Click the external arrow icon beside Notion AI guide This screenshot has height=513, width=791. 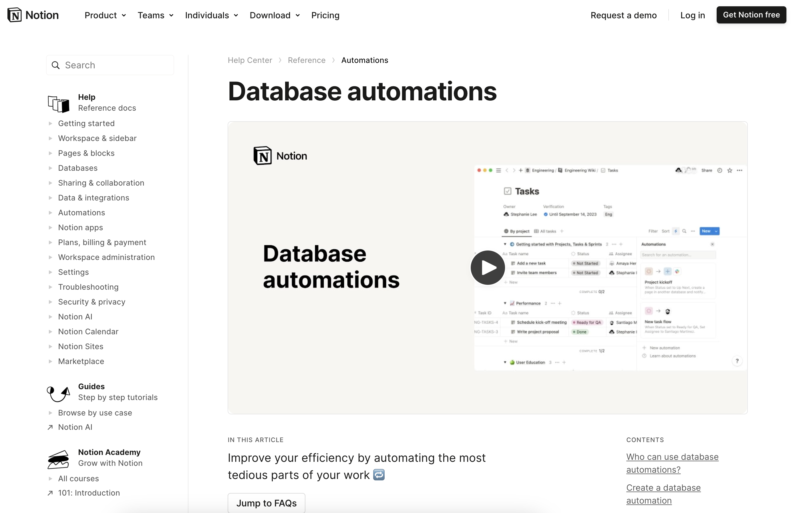point(50,427)
